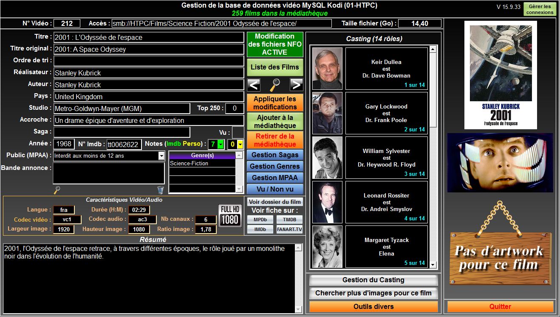Go to the previous film arrow
Viewport: 560px width, 317px height.
[x=254, y=85]
